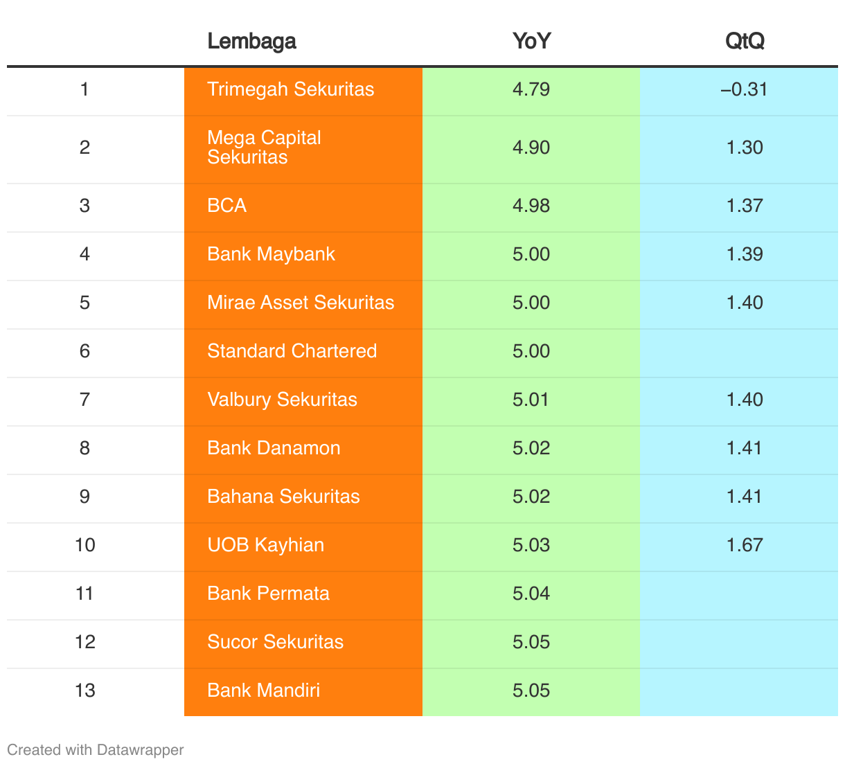
Task: Click the 4.79 YoY value
Action: tap(531, 89)
